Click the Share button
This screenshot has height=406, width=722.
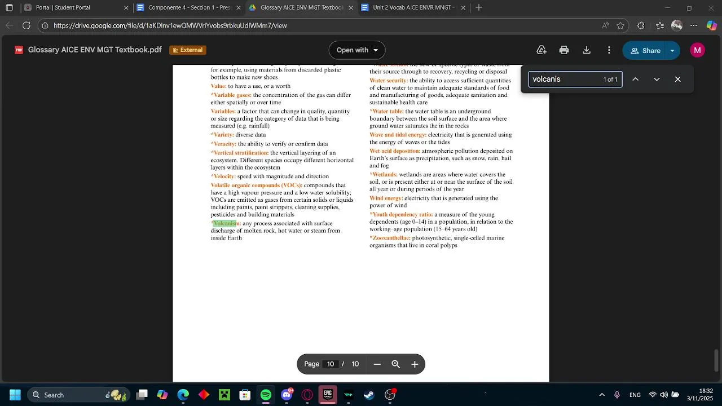(644, 50)
